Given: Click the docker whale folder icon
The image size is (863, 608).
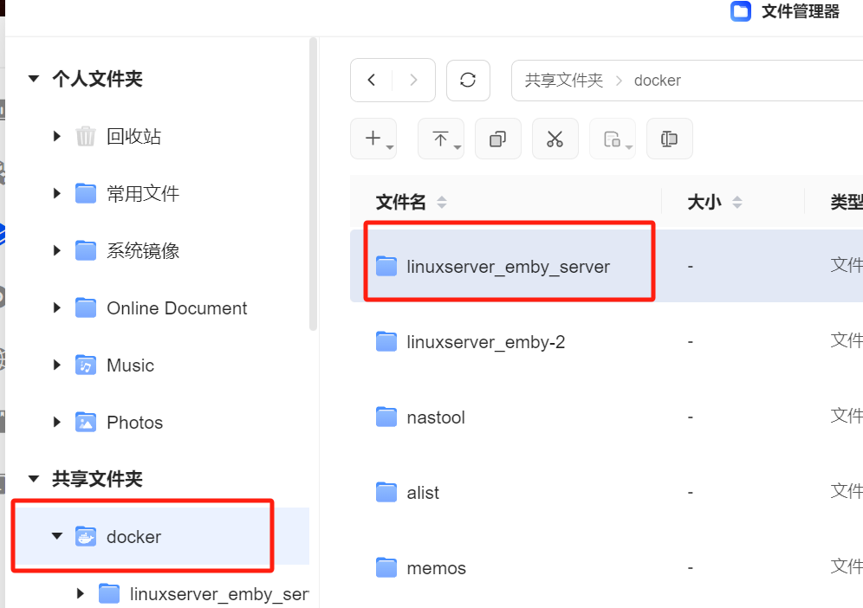Looking at the screenshot, I should coord(85,536).
